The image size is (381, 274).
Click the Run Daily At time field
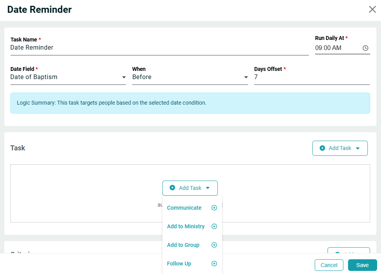(336, 48)
